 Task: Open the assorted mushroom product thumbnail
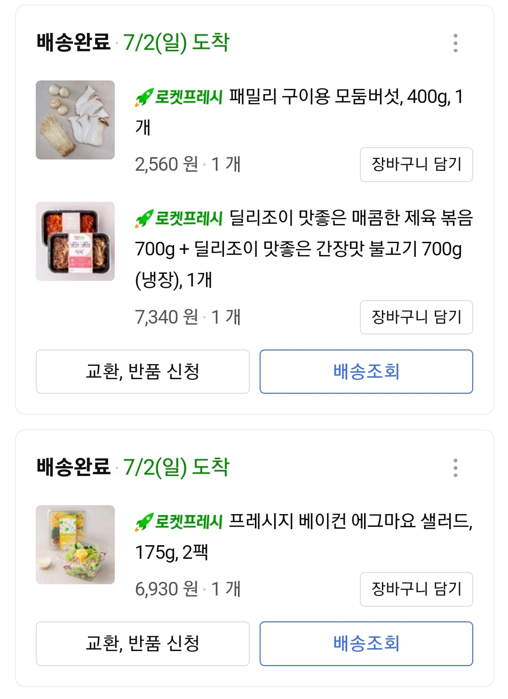75,120
